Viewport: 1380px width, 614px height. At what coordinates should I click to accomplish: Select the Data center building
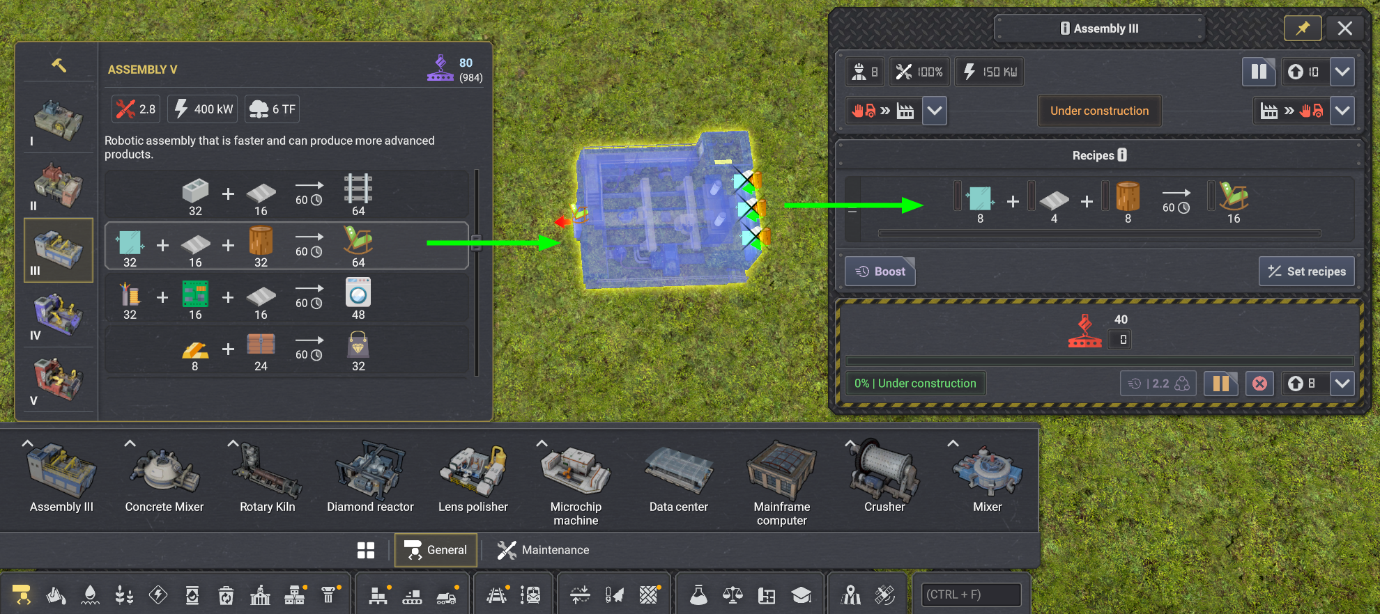click(678, 480)
